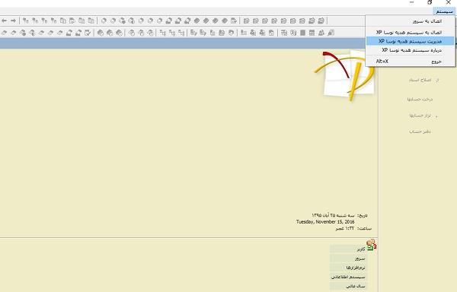
Task: Click the calendar date icon in top toolbar
Action: pyautogui.click(x=234, y=21)
